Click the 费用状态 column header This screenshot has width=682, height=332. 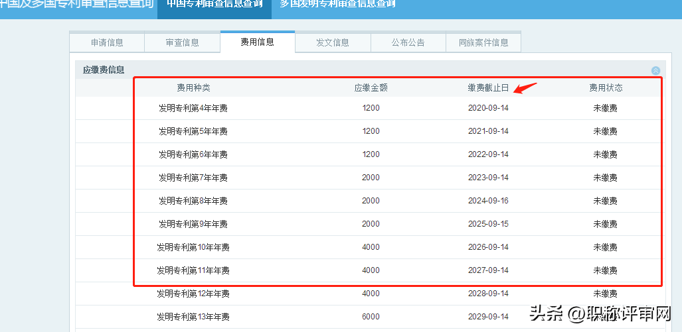pos(606,87)
